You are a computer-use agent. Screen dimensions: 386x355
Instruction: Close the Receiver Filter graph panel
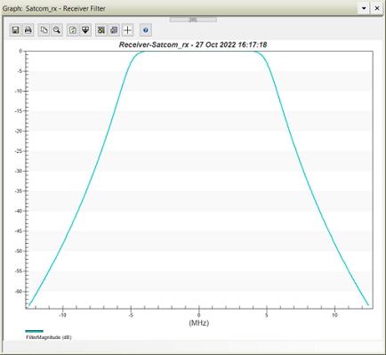(x=377, y=8)
